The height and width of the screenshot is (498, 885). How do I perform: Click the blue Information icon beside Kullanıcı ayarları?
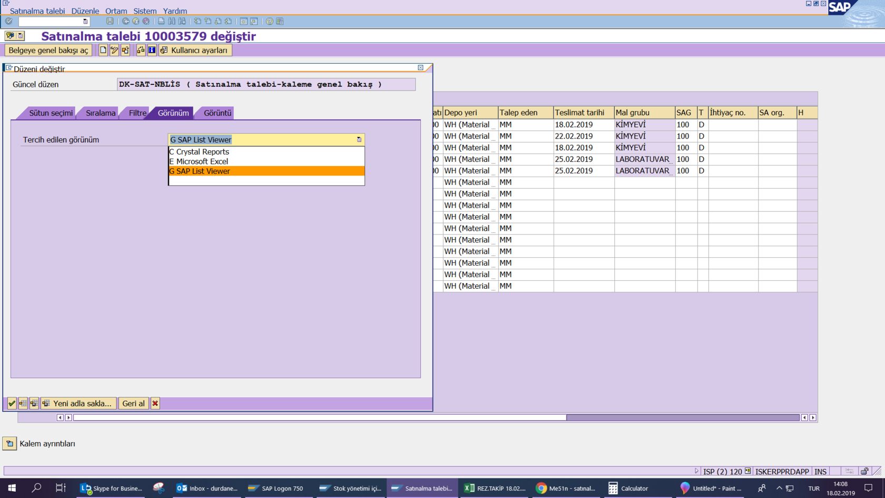coord(152,50)
